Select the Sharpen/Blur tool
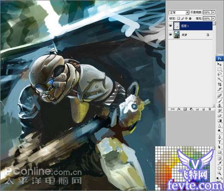The width and height of the screenshot is (224, 191). pyautogui.click(x=219, y=126)
